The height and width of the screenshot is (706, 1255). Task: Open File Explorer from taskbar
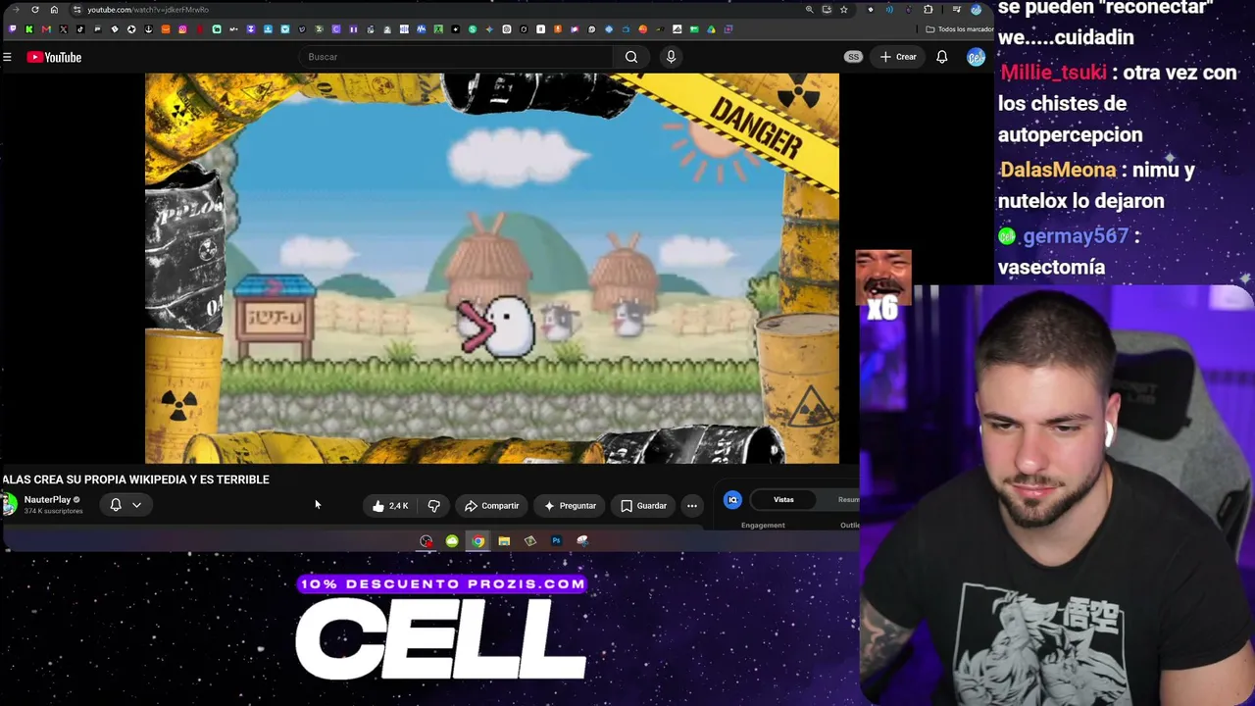(504, 541)
